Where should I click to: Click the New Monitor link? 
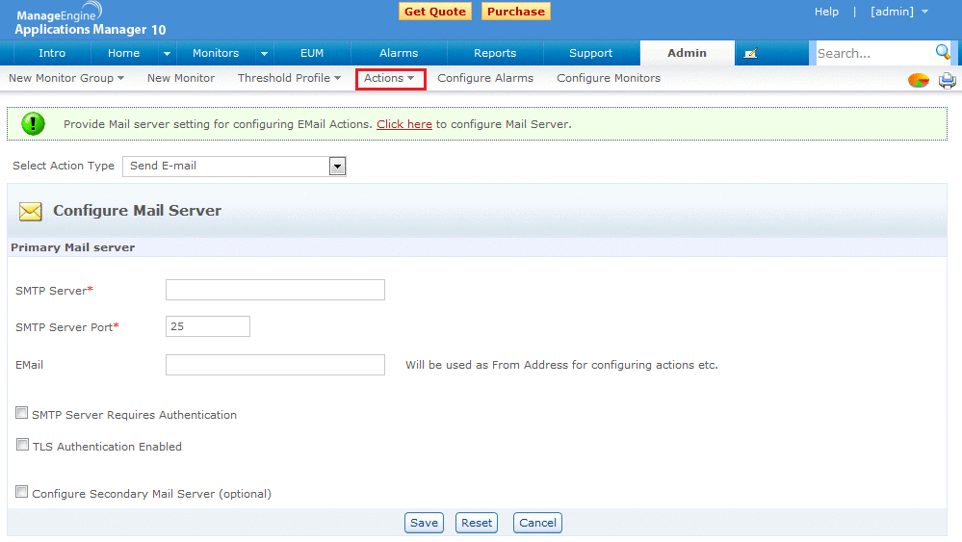click(x=181, y=78)
